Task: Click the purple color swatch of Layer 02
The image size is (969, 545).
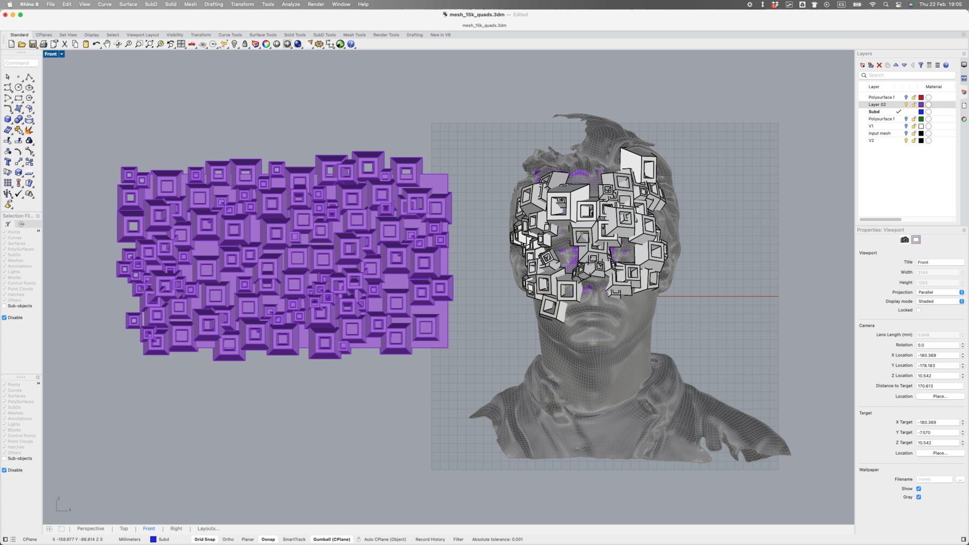Action: 921,104
